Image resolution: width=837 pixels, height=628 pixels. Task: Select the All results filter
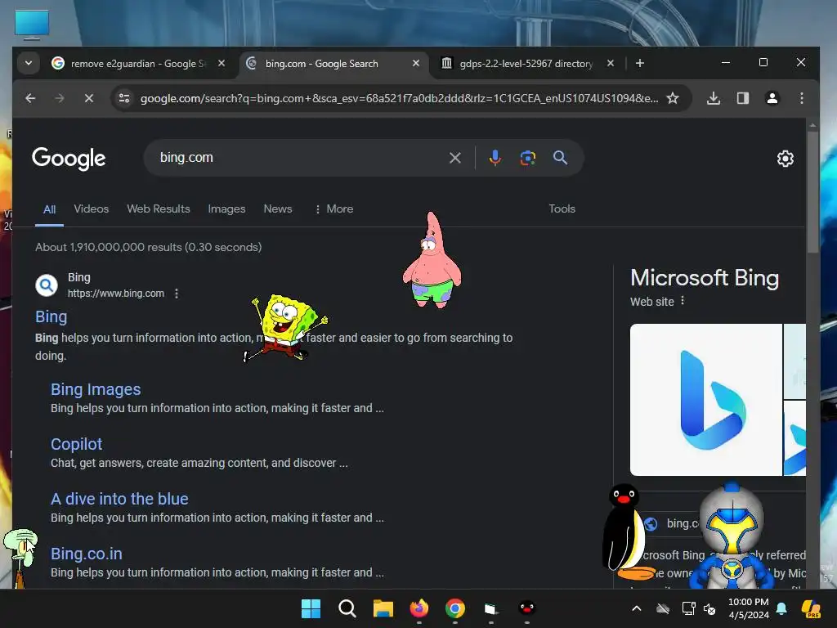point(49,209)
